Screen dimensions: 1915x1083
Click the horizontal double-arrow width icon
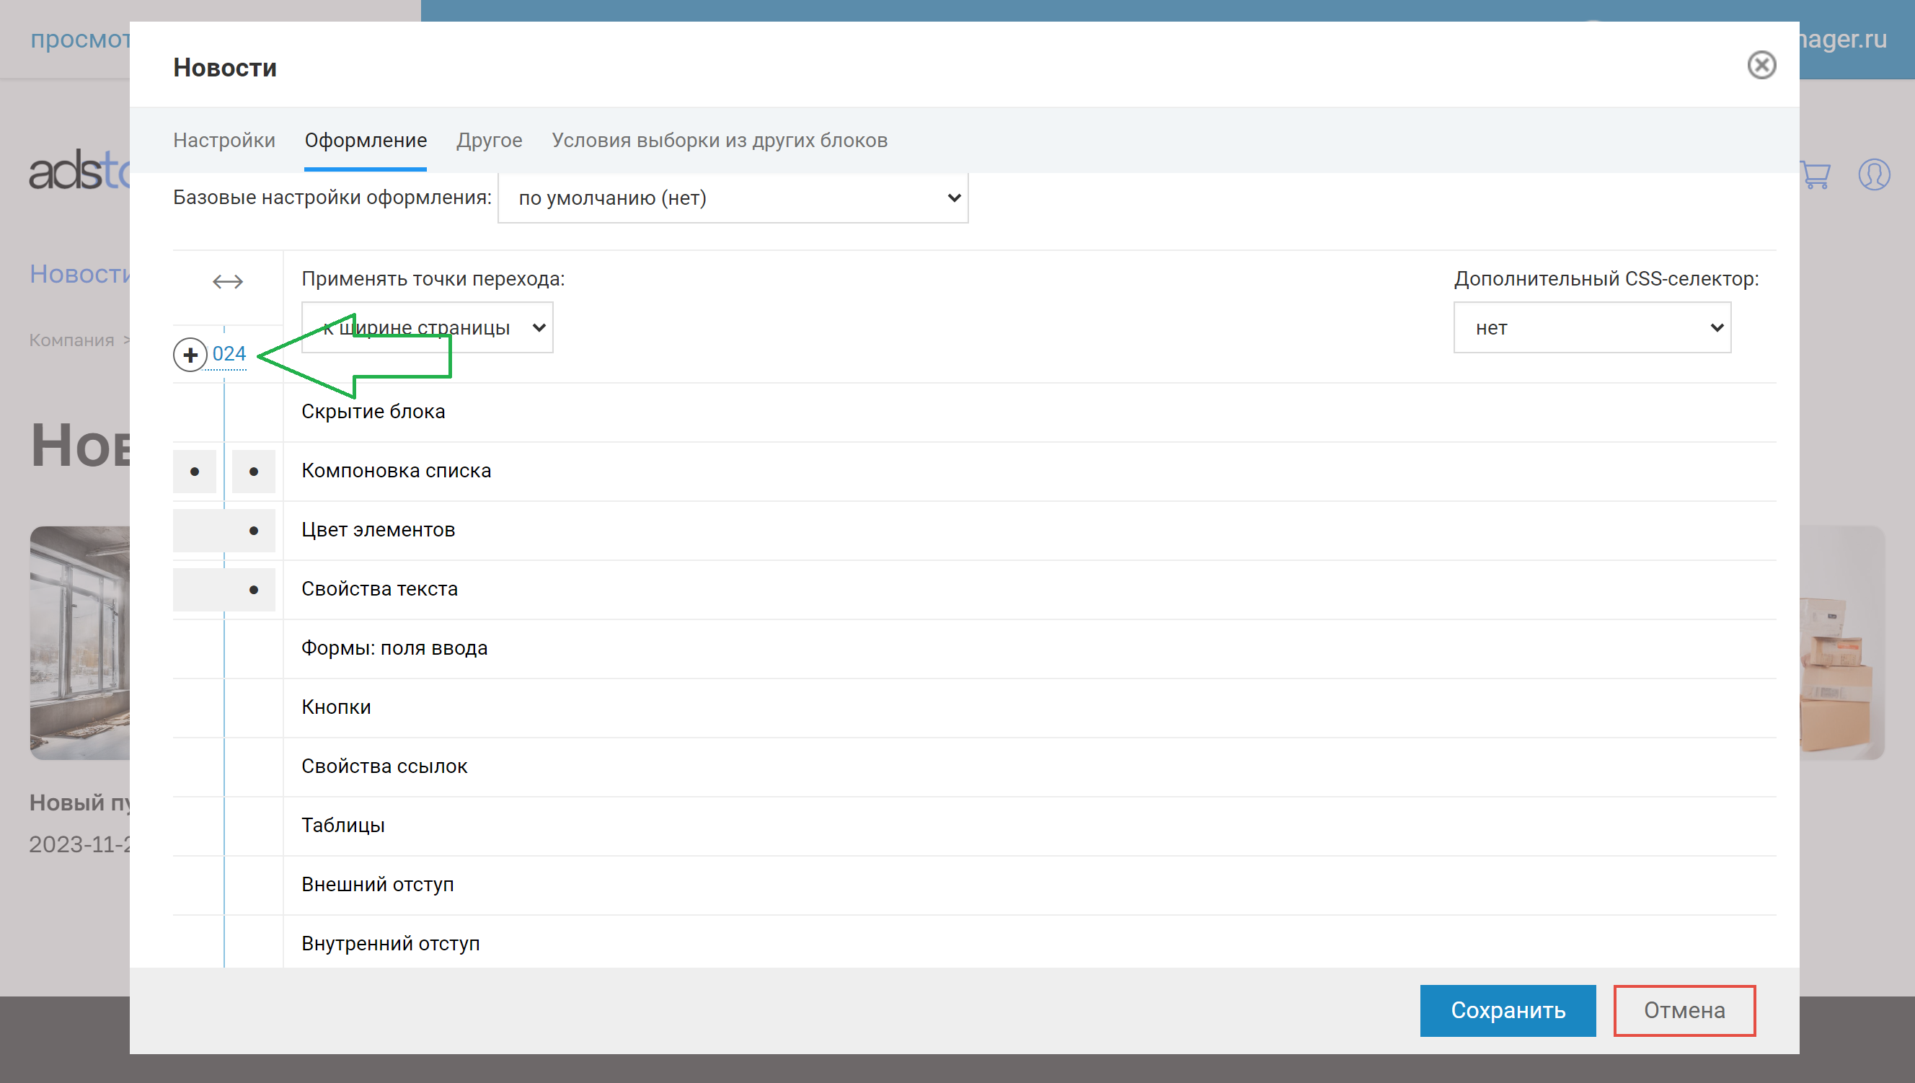click(228, 282)
